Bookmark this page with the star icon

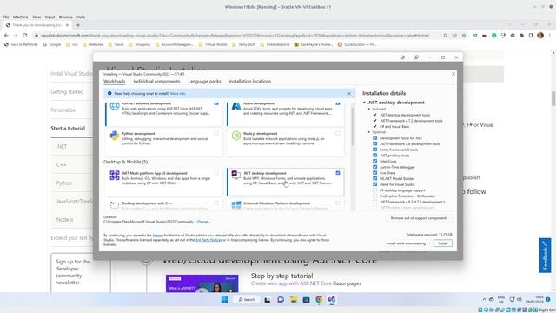(464, 36)
